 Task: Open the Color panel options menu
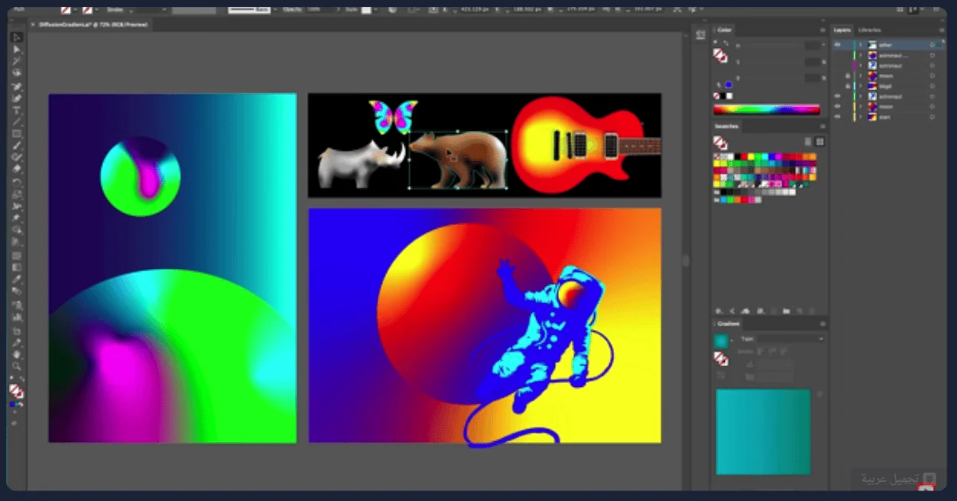(x=821, y=30)
